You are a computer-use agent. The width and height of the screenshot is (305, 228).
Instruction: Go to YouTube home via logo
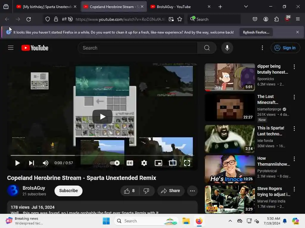(35, 48)
